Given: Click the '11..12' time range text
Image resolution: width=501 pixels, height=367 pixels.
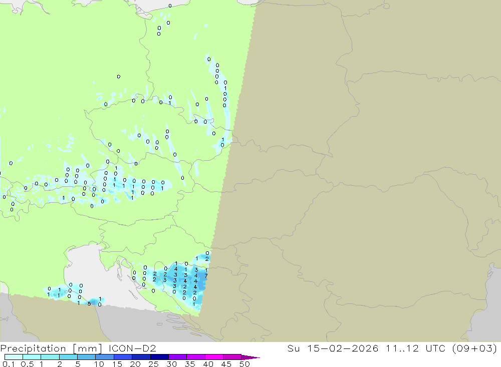Looking at the screenshot, I should coord(402,348).
